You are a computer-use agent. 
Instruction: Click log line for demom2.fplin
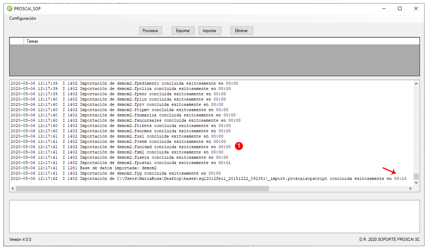118,99
